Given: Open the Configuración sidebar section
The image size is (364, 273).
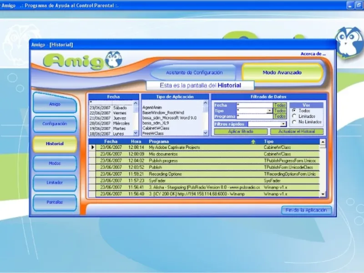Looking at the screenshot, I should click(55, 124).
